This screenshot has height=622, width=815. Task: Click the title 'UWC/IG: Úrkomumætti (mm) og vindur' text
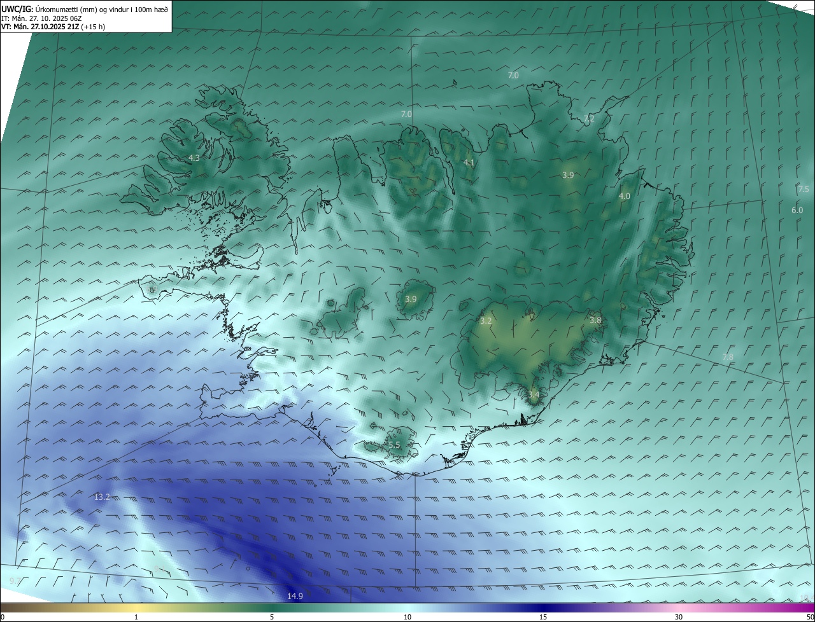click(85, 9)
